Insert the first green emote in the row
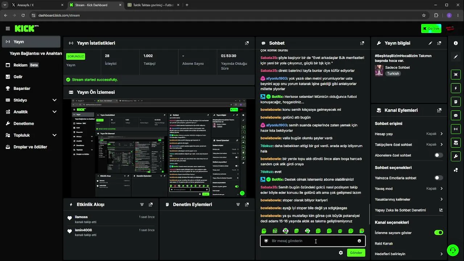 pos(264,231)
